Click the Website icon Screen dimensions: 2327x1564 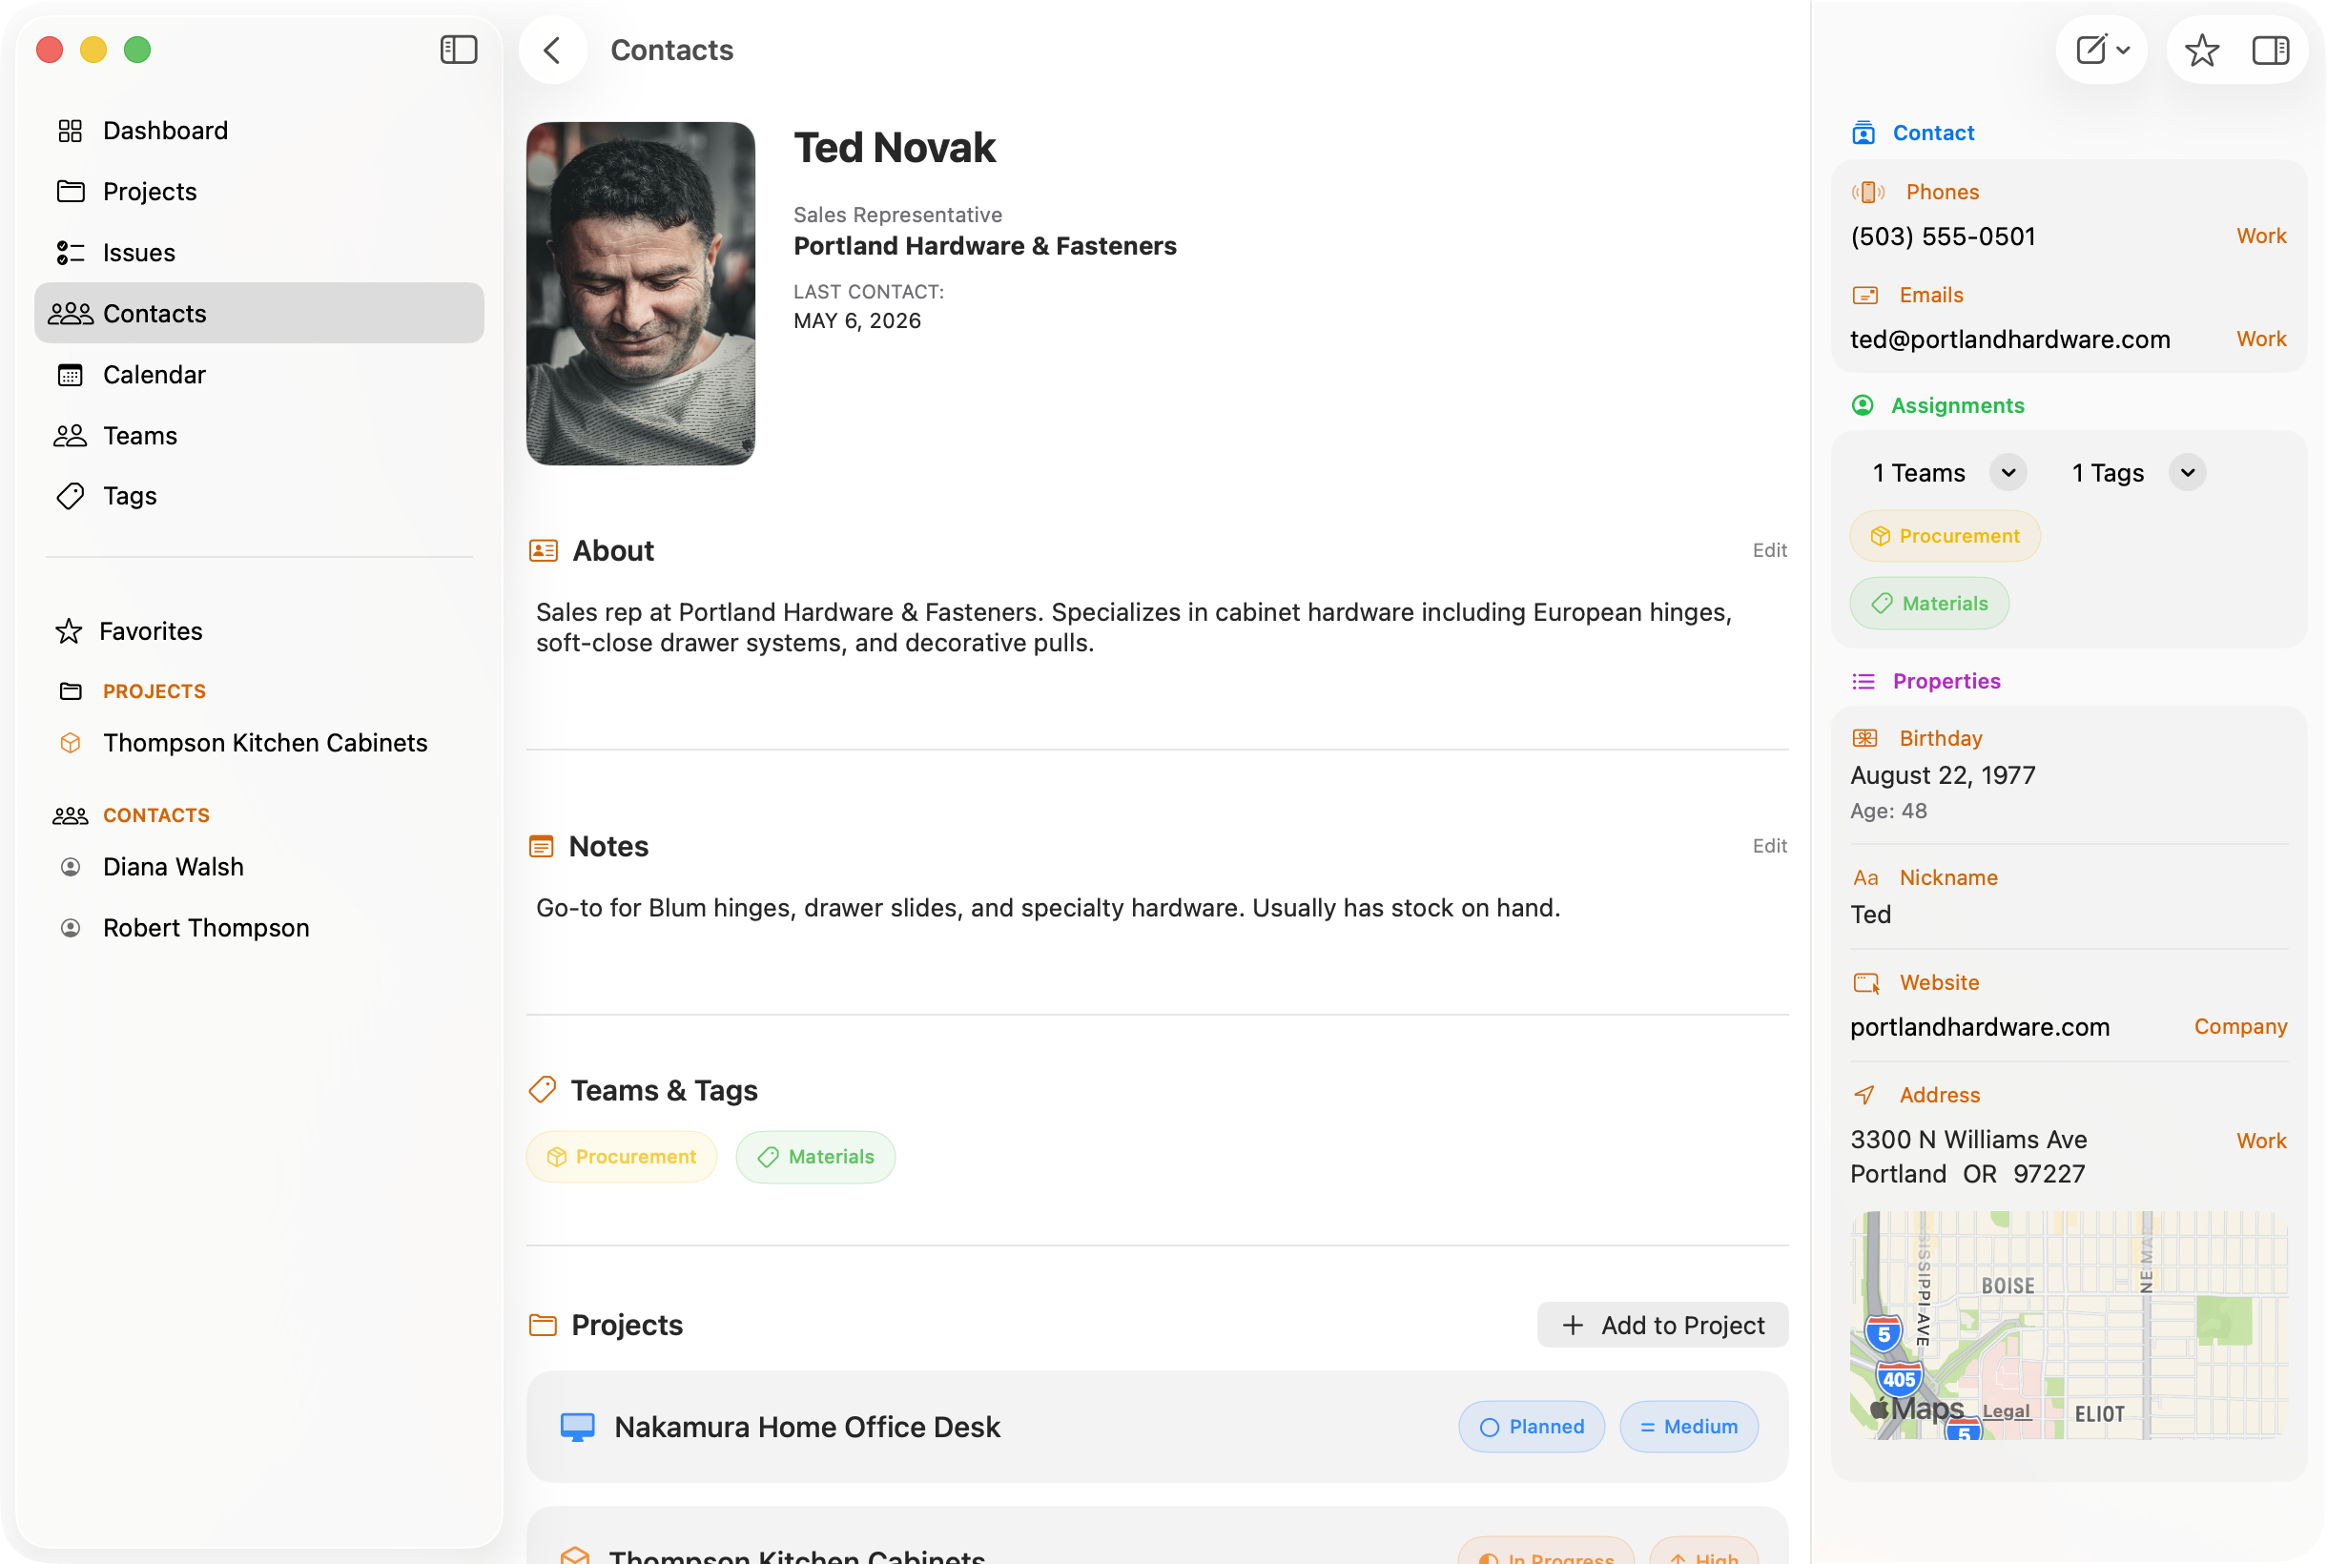tap(1866, 983)
